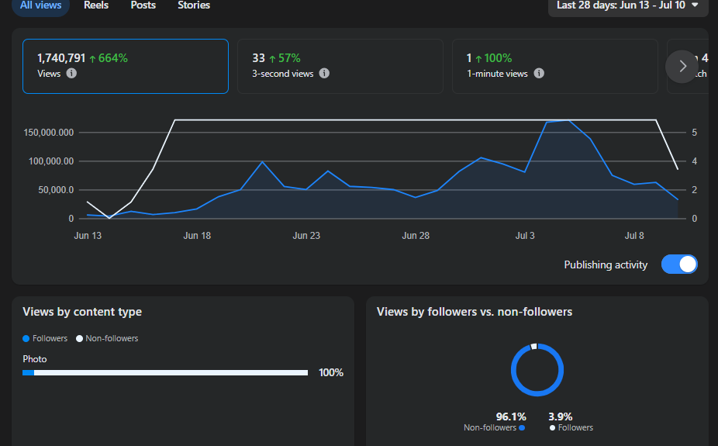
Task: Click the 57% increase figure
Action: pyautogui.click(x=285, y=58)
